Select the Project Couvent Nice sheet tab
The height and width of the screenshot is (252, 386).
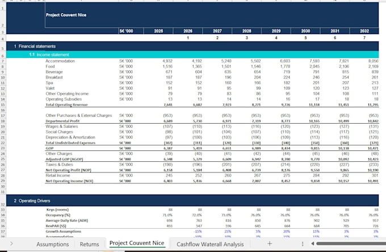[137, 243]
